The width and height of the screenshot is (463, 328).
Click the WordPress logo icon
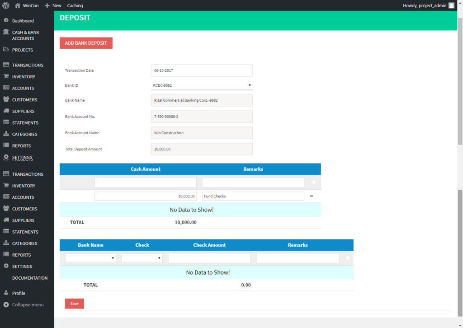click(x=6, y=5)
